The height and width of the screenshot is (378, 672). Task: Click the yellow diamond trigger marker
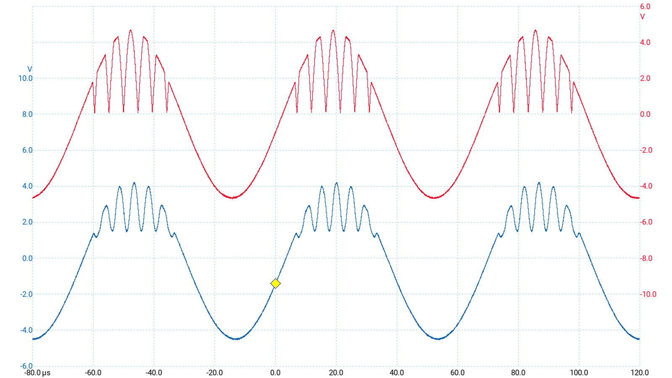[x=276, y=284]
